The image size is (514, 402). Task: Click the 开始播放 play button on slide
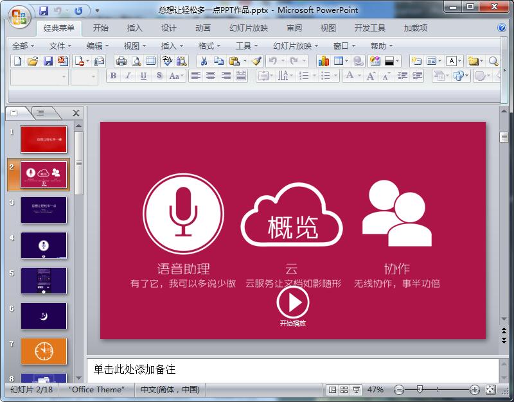click(293, 302)
